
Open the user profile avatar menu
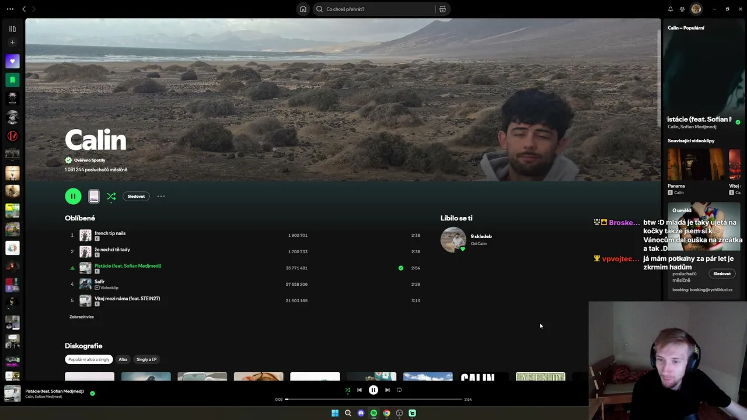(x=696, y=9)
